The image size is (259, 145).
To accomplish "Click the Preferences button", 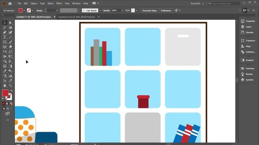I will [166, 10].
